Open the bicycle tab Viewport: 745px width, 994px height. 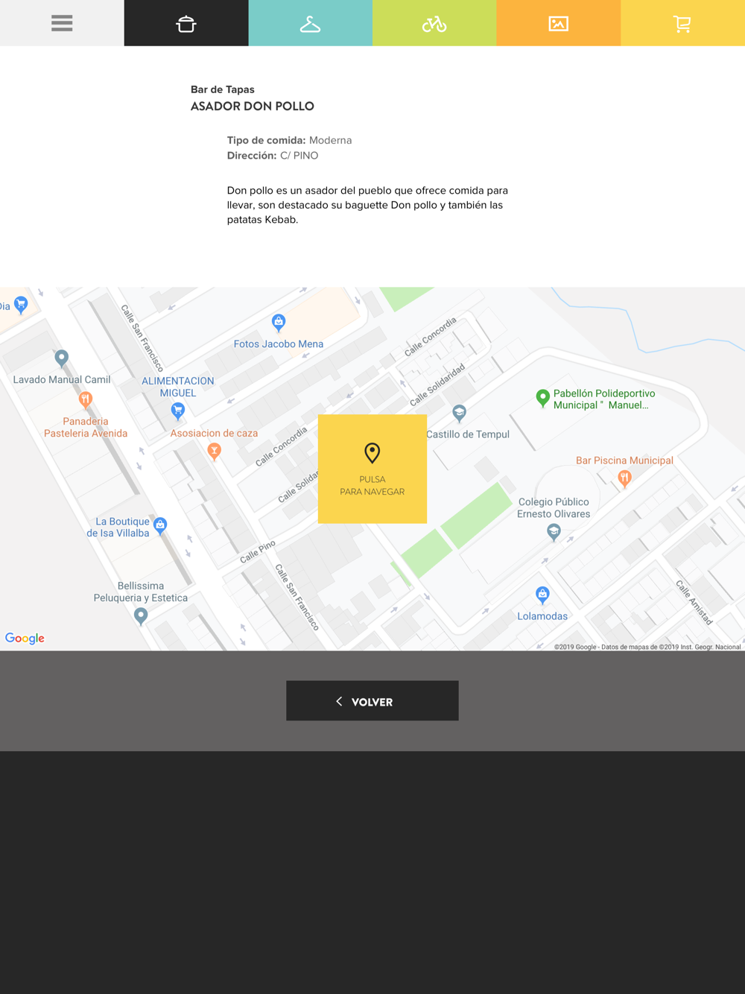coord(434,23)
